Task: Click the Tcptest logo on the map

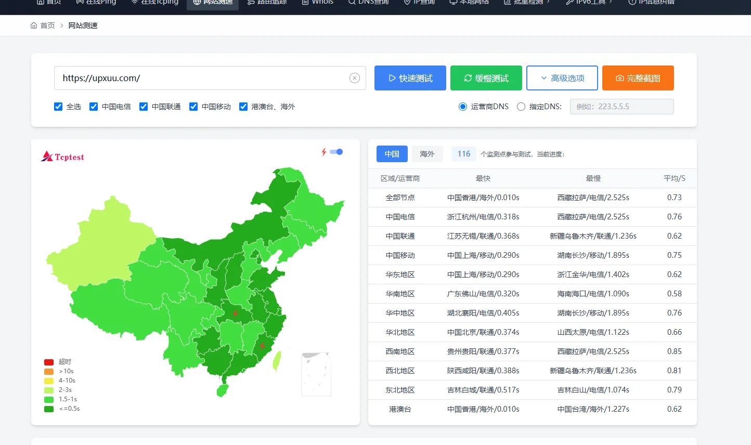Action: 62,156
